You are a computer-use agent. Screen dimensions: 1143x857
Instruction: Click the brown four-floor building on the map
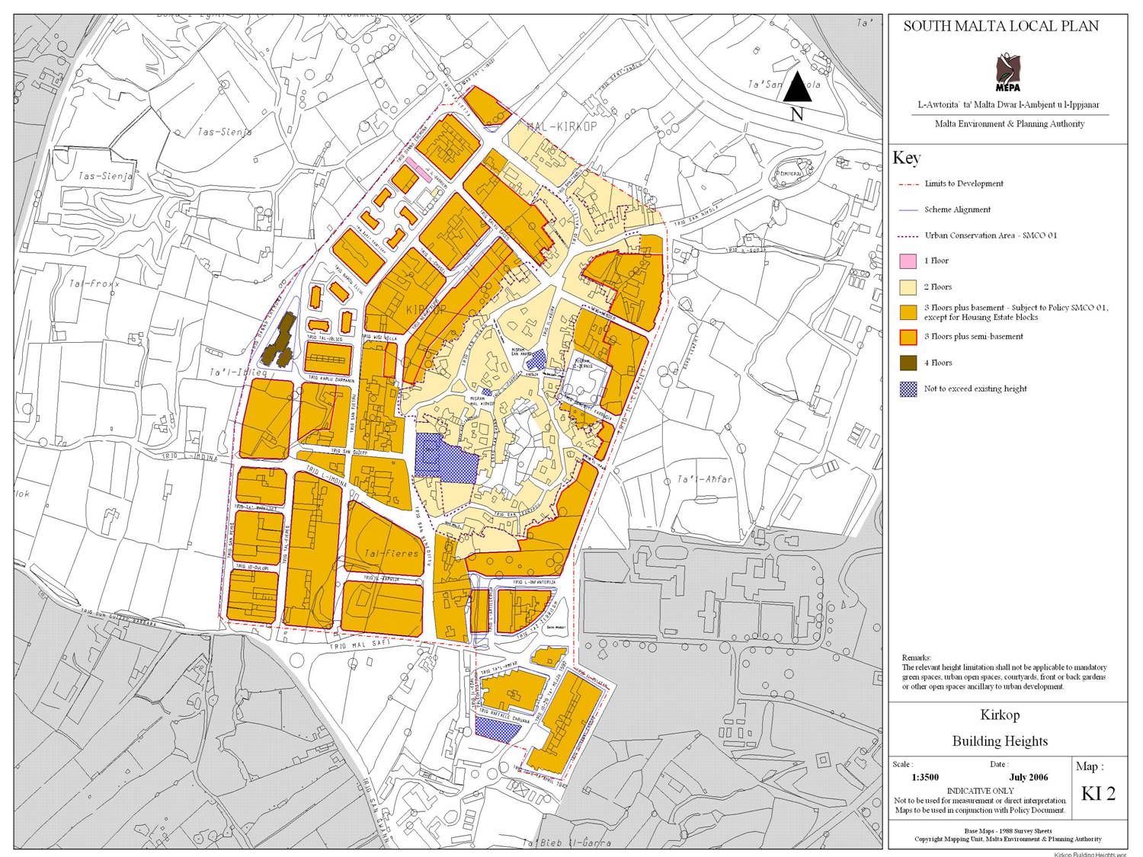tap(279, 340)
